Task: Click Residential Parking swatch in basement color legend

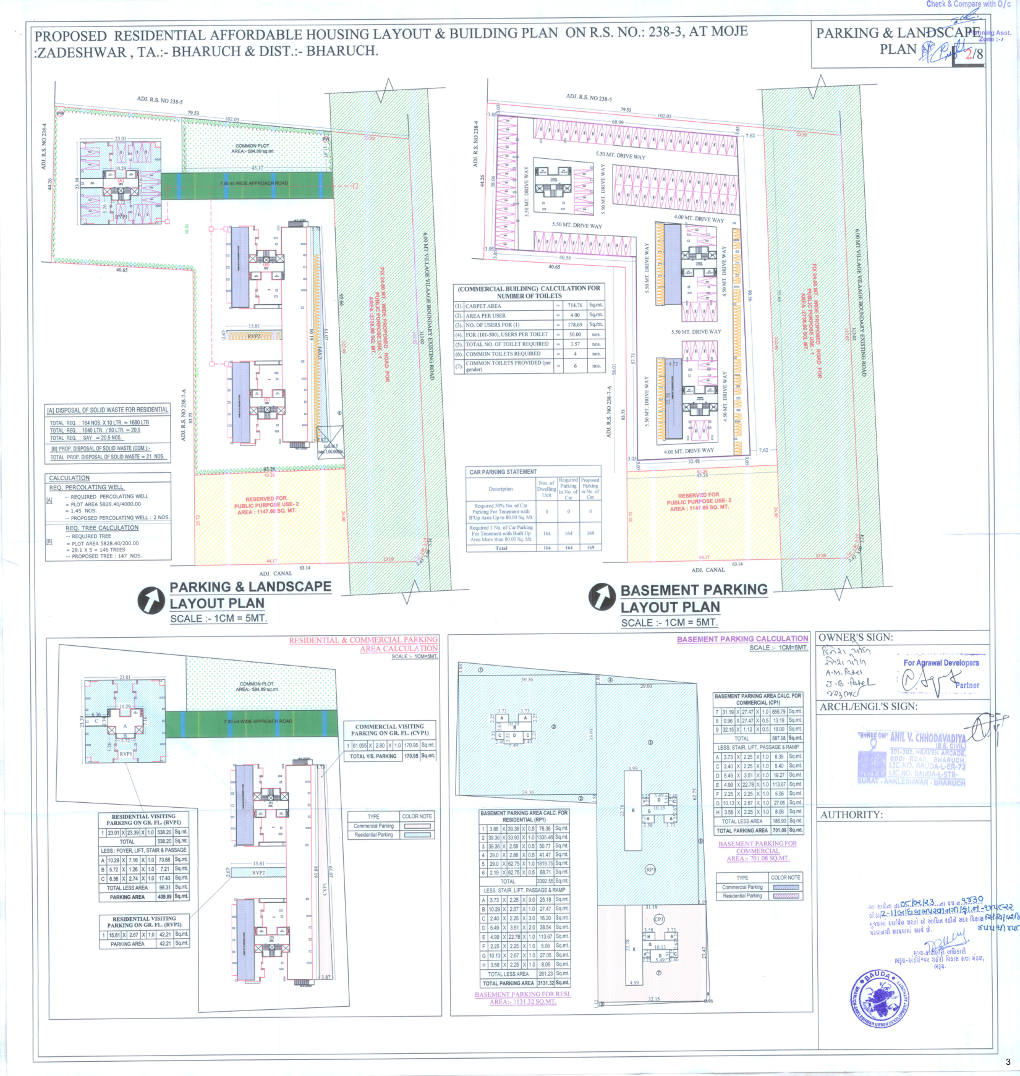Action: (x=786, y=896)
